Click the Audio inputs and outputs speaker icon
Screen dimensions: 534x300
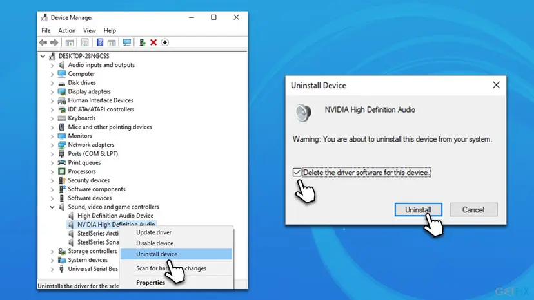62,65
